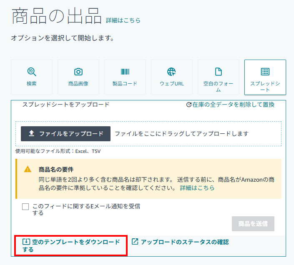Click the 製品コード barcode icon
This screenshot has width=294, height=265.
pyautogui.click(x=125, y=72)
